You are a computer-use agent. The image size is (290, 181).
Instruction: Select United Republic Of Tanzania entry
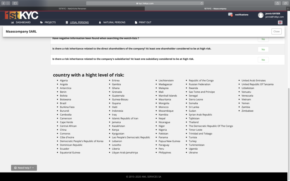[257, 84]
